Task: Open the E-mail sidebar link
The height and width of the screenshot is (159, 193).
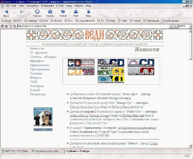Action: [35, 90]
